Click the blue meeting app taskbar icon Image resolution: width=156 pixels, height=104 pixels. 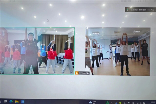[23, 102]
